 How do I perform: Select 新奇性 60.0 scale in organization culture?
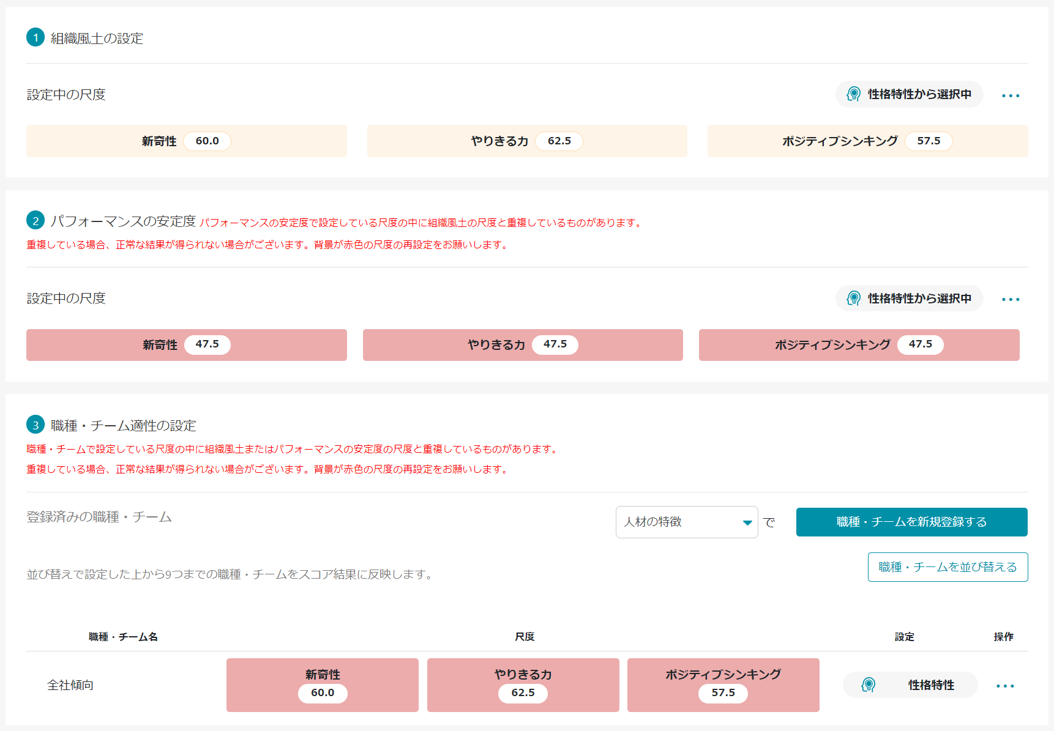click(186, 141)
